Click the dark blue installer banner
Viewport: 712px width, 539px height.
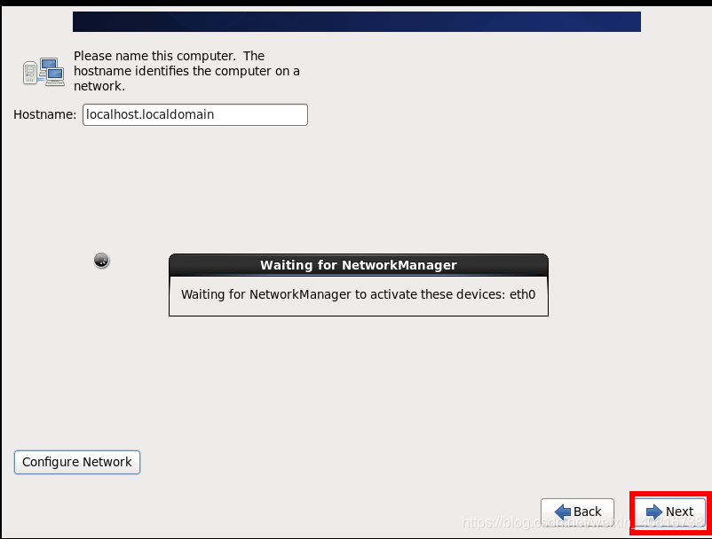coord(357,22)
